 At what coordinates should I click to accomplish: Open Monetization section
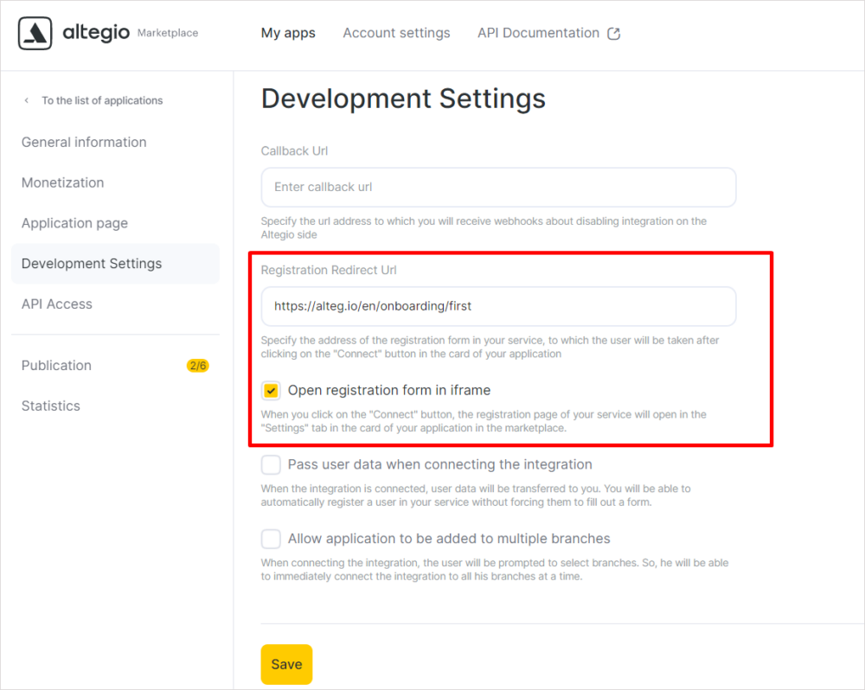(x=63, y=182)
